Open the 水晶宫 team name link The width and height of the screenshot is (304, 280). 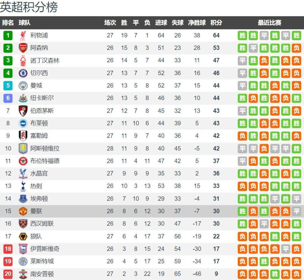point(39,173)
